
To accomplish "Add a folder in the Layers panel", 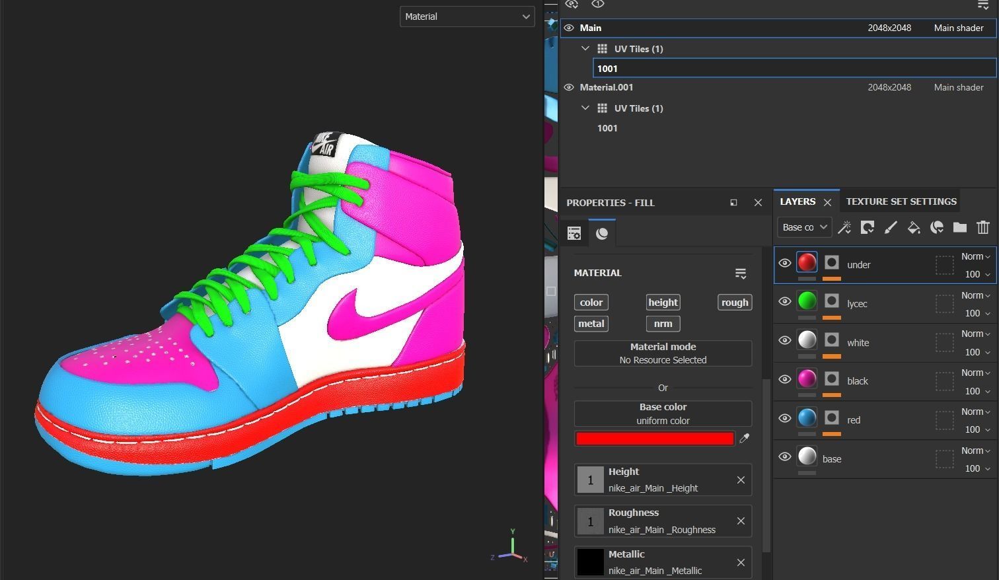I will 960,227.
